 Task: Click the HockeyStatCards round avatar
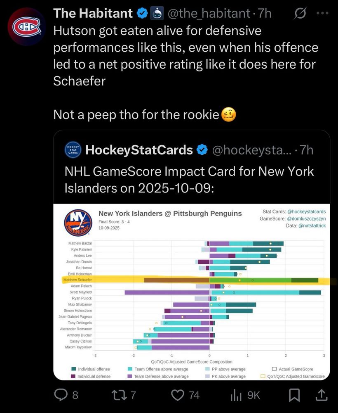point(73,150)
